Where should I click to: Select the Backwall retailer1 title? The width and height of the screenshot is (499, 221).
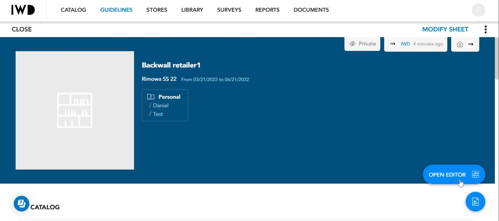pyautogui.click(x=171, y=65)
